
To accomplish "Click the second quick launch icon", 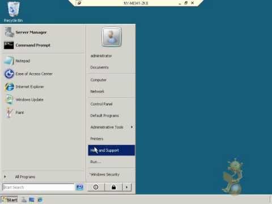I will (x=32, y=199).
